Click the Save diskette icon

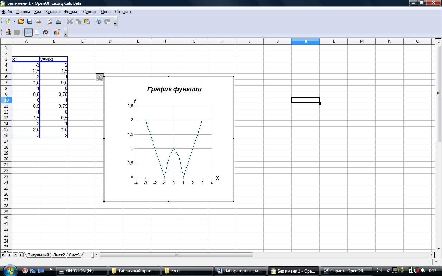click(30, 21)
